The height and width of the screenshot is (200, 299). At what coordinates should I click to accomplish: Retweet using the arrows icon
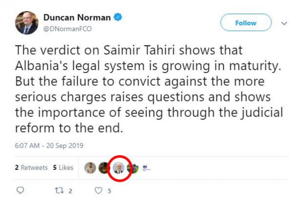click(x=59, y=190)
